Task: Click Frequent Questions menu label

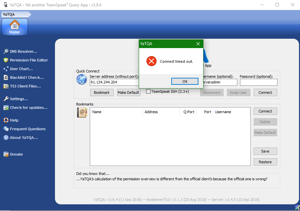Action: (28, 129)
